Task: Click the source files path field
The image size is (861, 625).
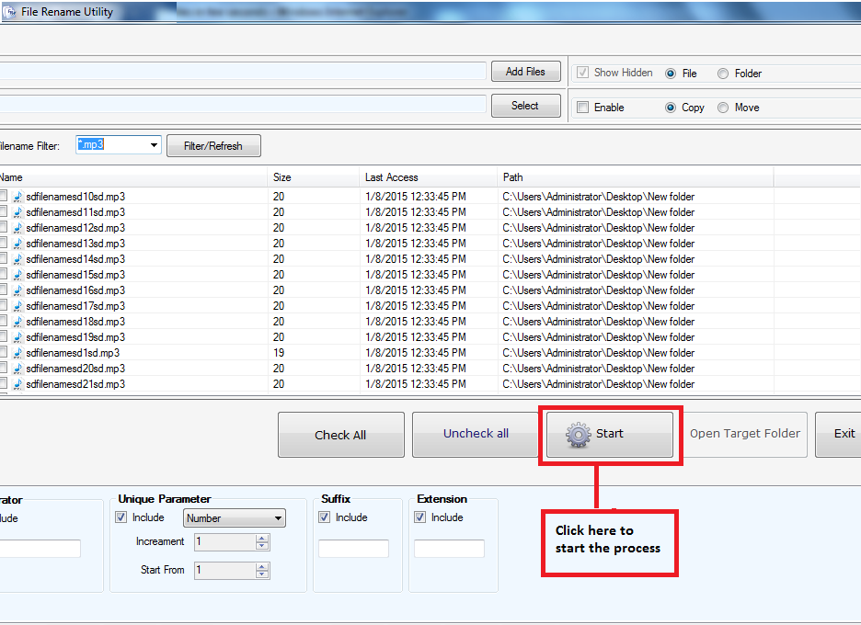Action: coord(243,72)
